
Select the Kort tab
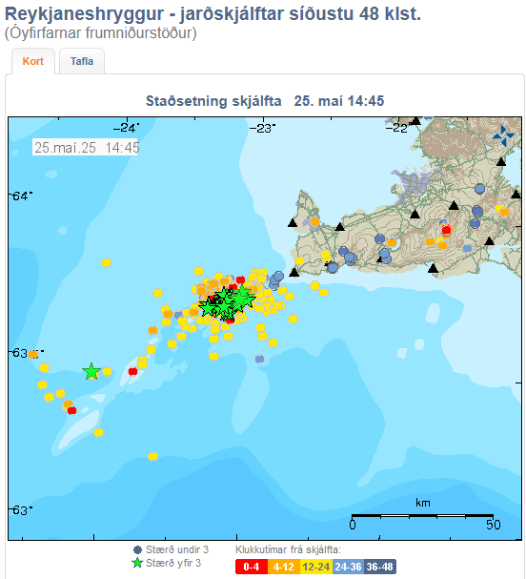33,61
